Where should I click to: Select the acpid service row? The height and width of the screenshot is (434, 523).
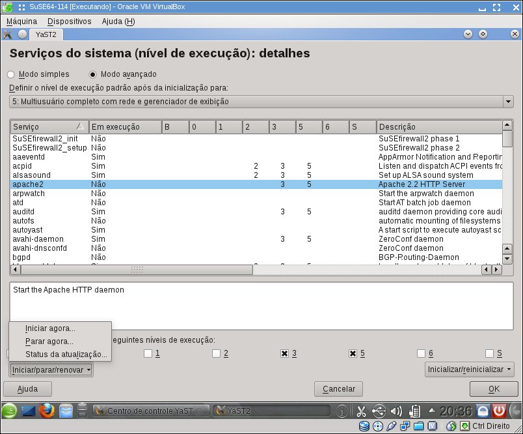pos(256,166)
